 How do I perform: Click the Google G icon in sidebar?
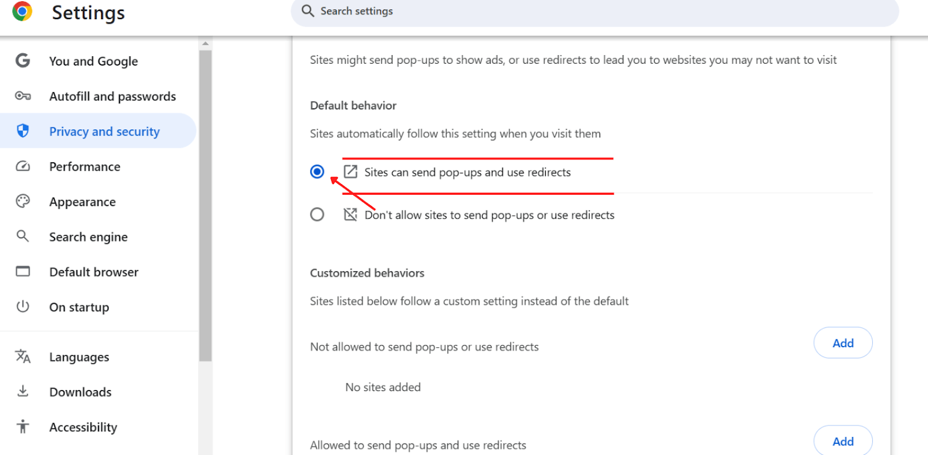[23, 61]
